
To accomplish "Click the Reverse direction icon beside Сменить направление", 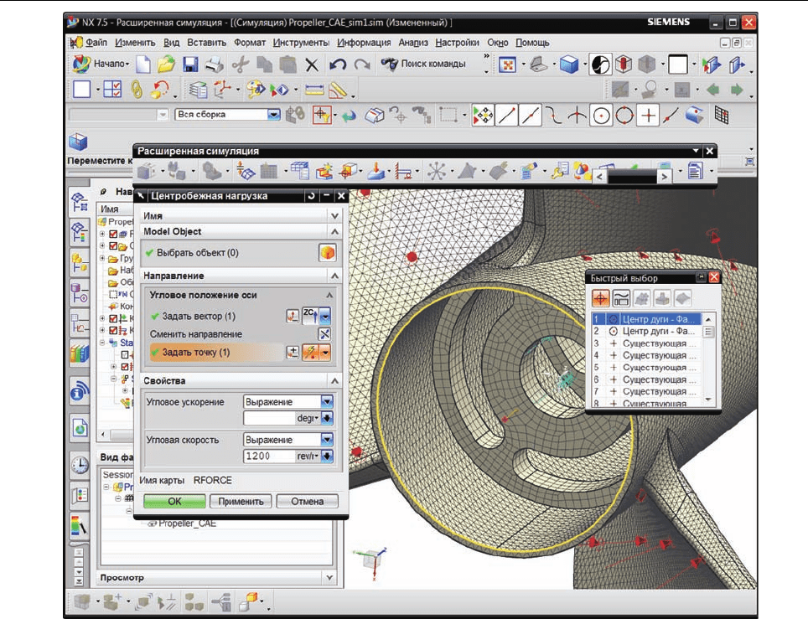I will point(324,334).
